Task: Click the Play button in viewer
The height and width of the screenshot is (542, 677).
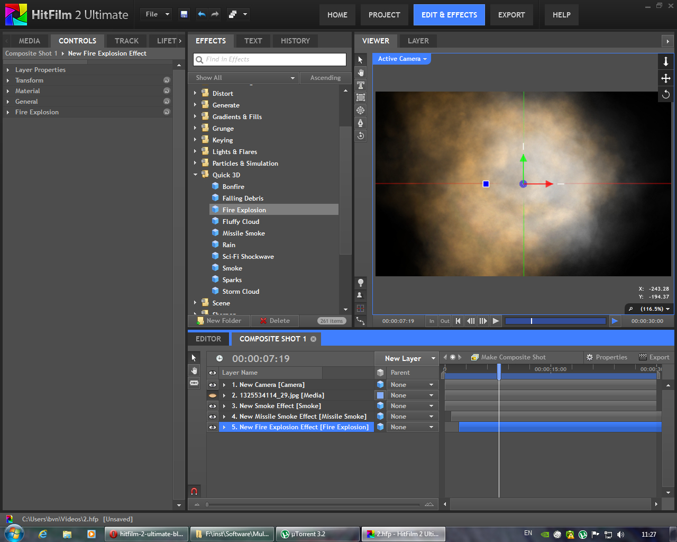Action: (496, 321)
